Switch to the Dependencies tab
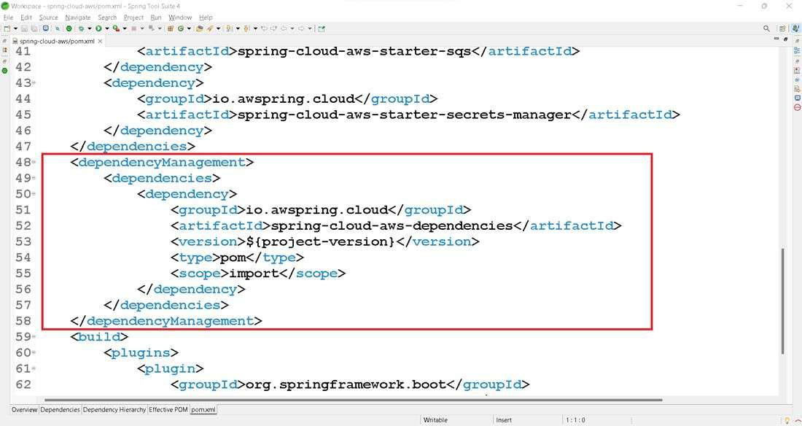This screenshot has width=802, height=426. pos(60,410)
